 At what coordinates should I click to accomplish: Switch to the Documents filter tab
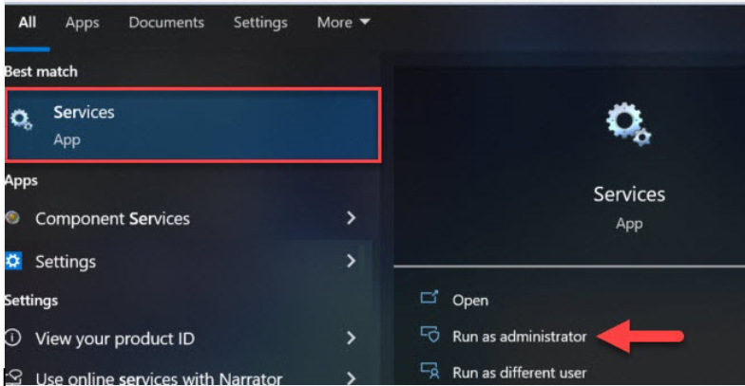coord(166,23)
